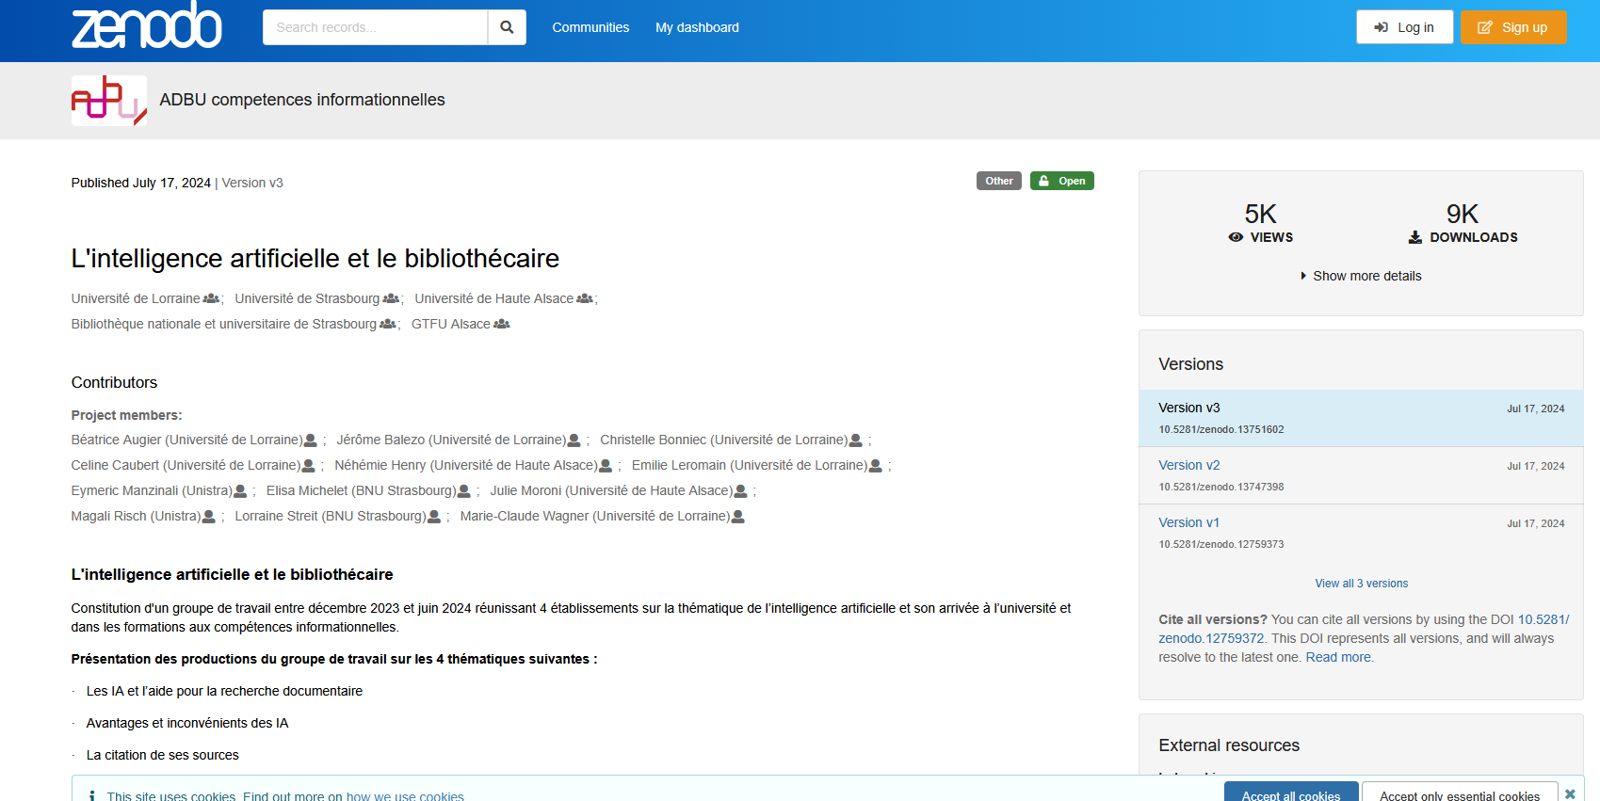Click Université de Haute Alsace creator name

[494, 298]
